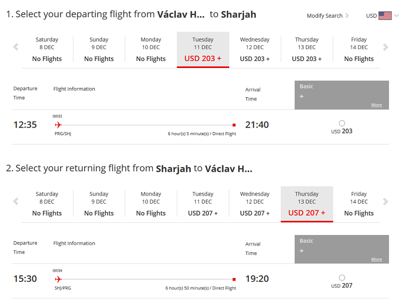Click plane icon in departing Basic fare header

tap(301, 96)
